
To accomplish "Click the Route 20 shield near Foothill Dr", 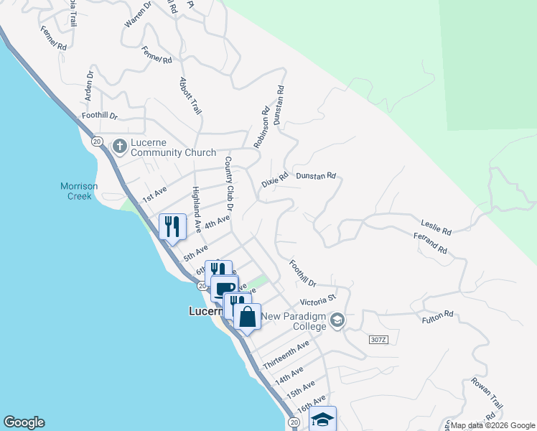I will [97, 142].
